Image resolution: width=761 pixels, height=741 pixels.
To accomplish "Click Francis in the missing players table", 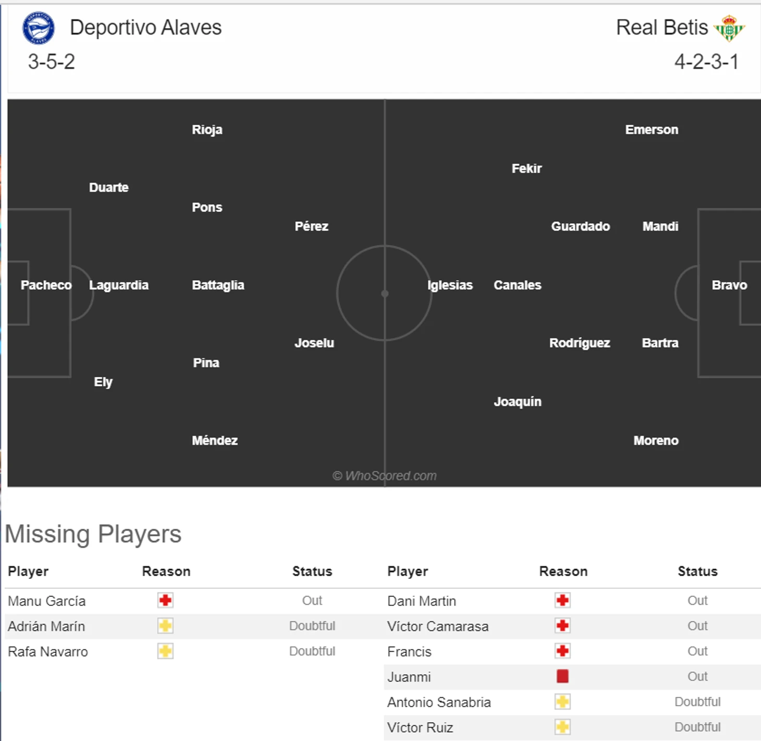I will pos(409,652).
